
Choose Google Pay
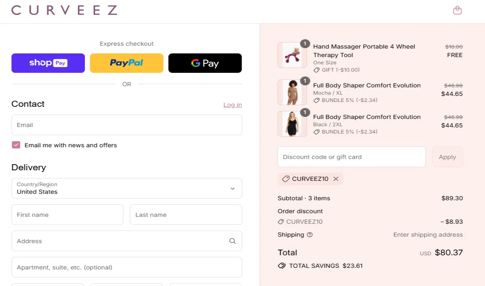(x=205, y=63)
